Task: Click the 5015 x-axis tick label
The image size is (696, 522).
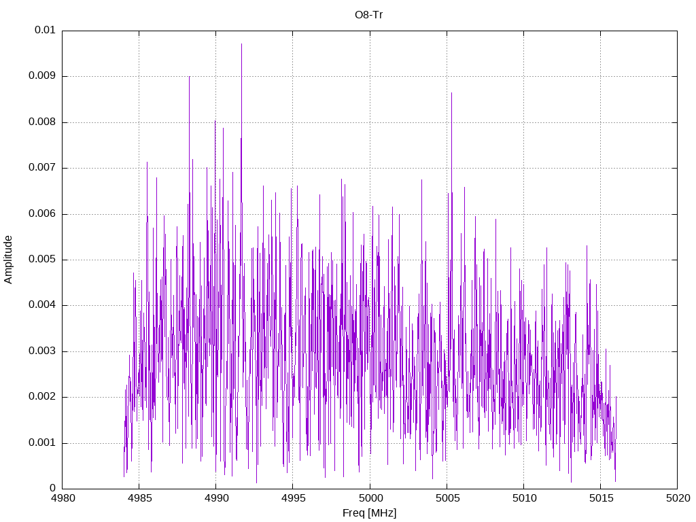Action: [x=601, y=498]
